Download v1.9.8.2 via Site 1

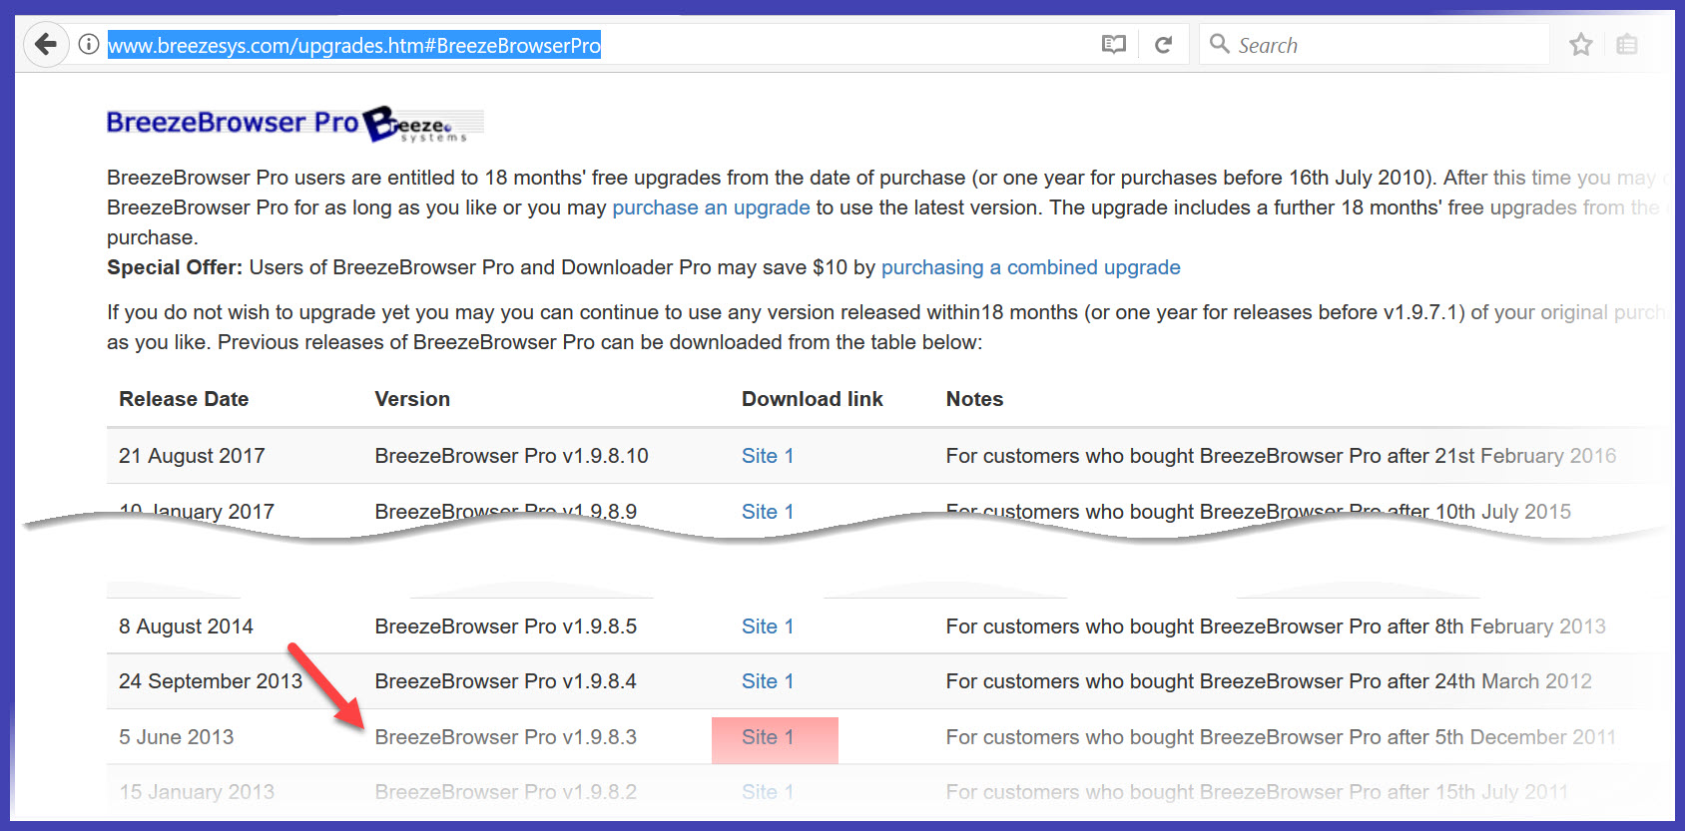point(768,792)
